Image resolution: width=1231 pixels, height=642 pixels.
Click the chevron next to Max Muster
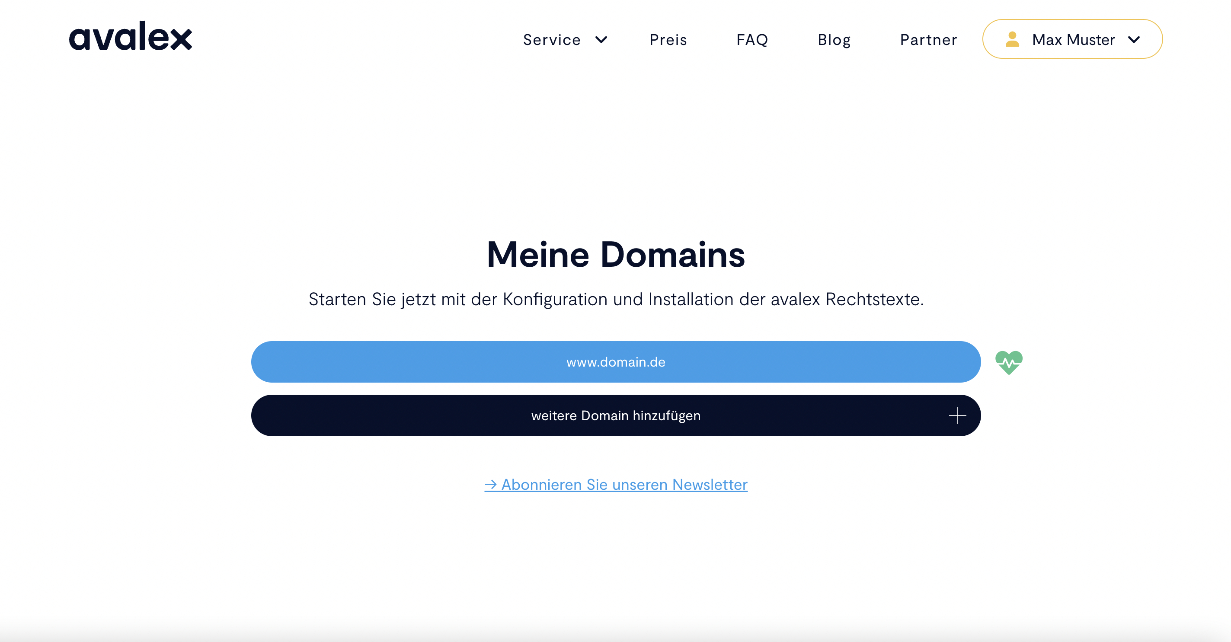point(1135,41)
